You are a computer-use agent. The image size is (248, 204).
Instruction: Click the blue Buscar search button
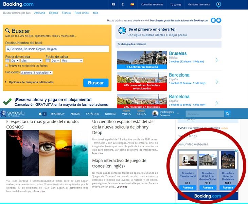pos(96,83)
